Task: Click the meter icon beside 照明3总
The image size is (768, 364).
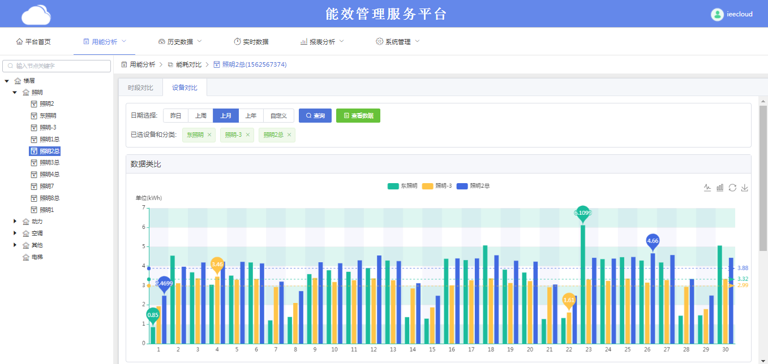Action: 34,163
